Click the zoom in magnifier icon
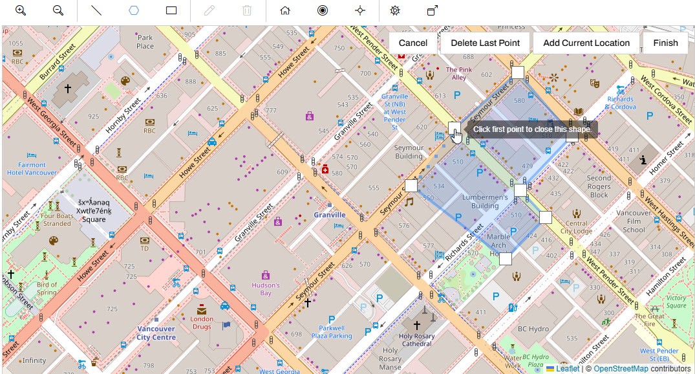 tap(21, 11)
